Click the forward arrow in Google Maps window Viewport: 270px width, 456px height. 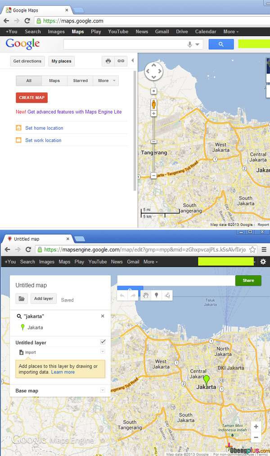coord(17,21)
